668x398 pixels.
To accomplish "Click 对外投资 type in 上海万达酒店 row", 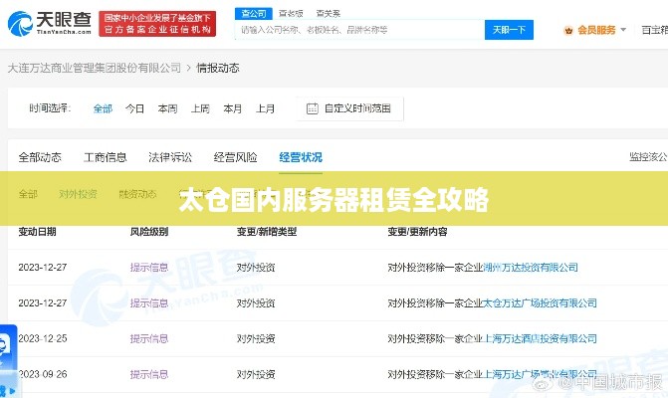I will [x=256, y=339].
